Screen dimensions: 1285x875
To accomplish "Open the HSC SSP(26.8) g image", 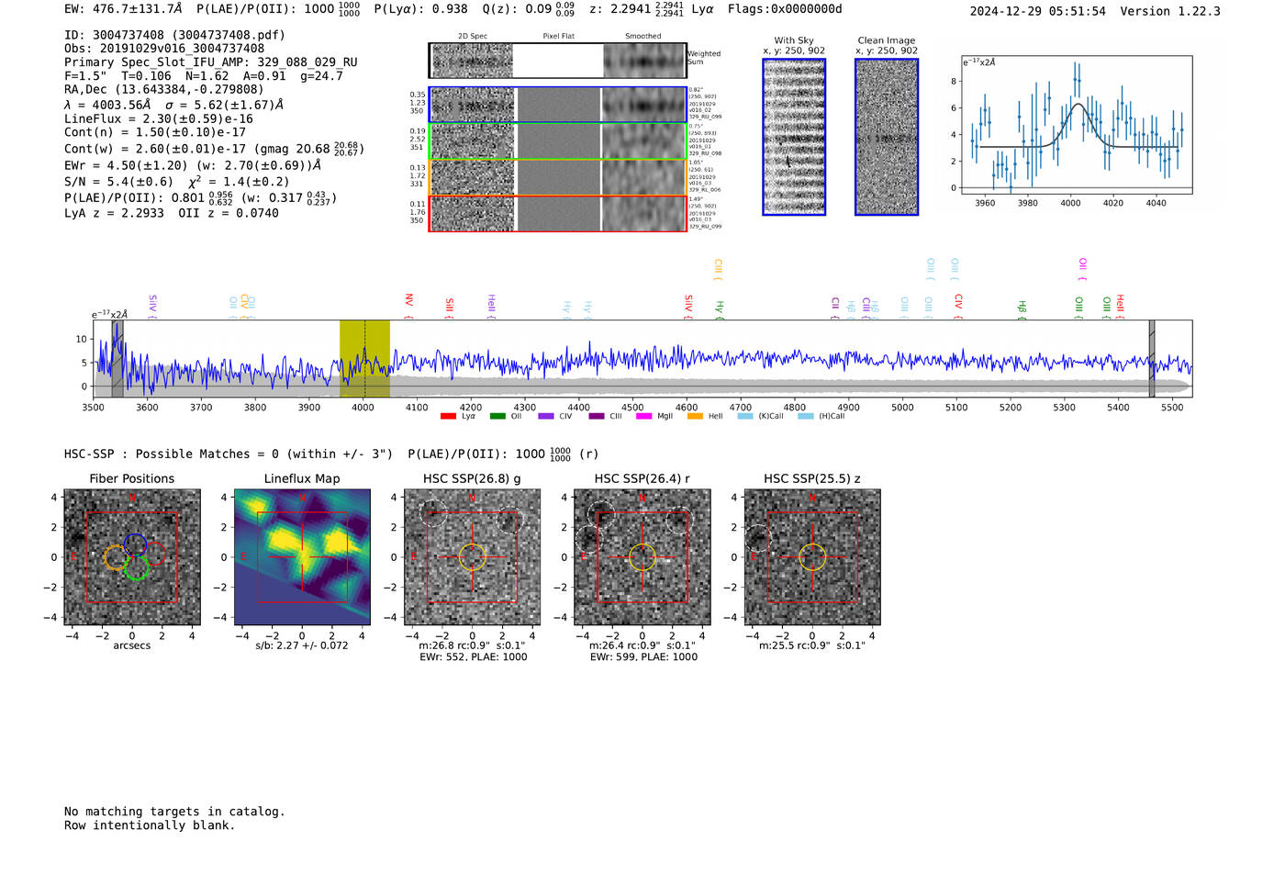I will pos(472,557).
